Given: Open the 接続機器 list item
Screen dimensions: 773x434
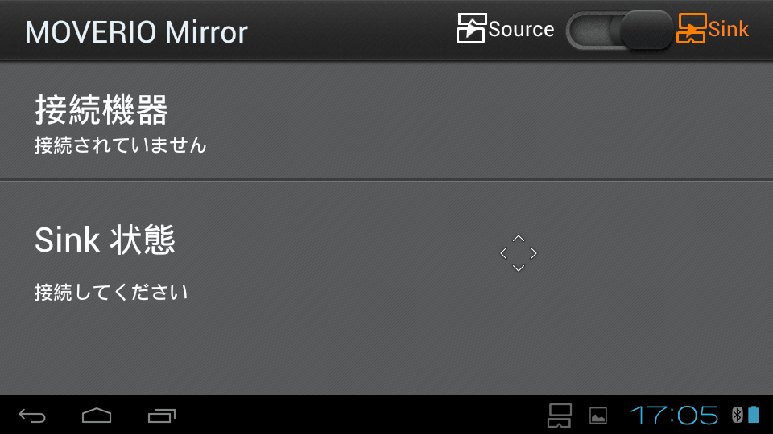Looking at the screenshot, I should click(x=386, y=121).
